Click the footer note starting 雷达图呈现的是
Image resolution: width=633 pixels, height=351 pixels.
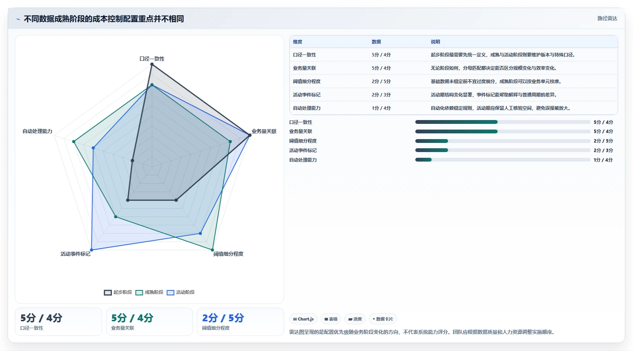tap(423, 332)
